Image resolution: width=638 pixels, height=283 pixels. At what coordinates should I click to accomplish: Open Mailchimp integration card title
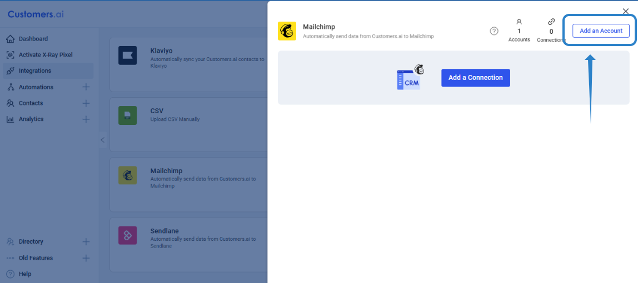coord(166,171)
